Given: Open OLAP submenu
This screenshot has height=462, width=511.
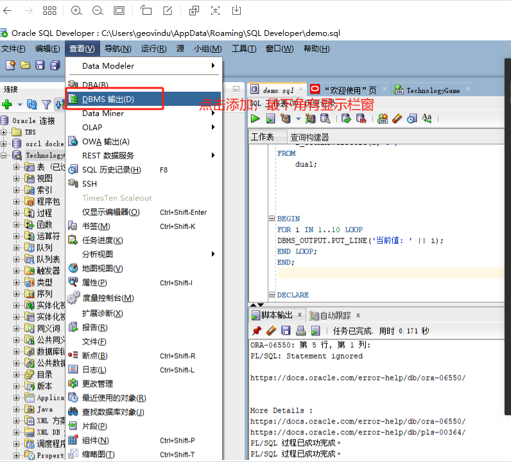Looking at the screenshot, I should (x=144, y=128).
